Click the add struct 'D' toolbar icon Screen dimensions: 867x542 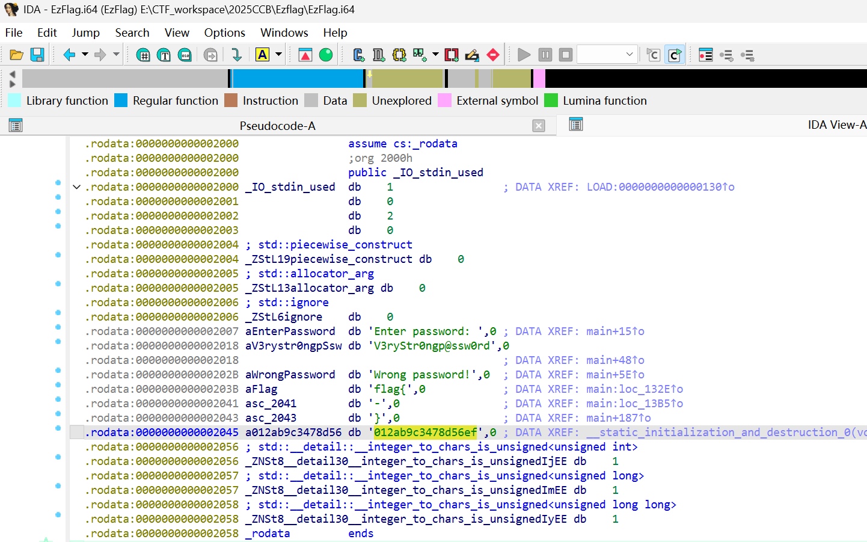point(379,55)
